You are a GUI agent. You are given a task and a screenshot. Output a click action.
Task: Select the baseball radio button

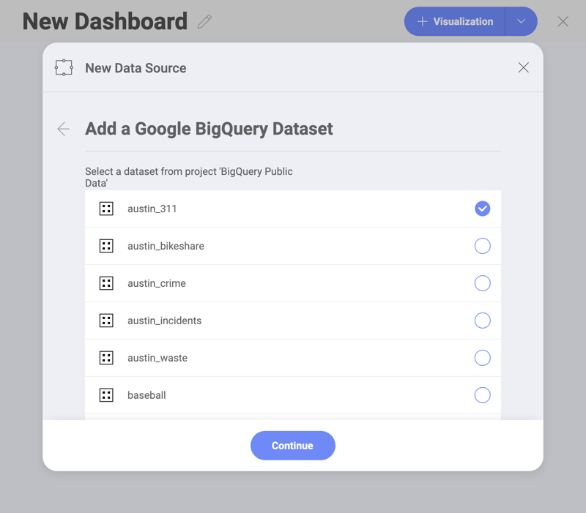pyautogui.click(x=482, y=395)
